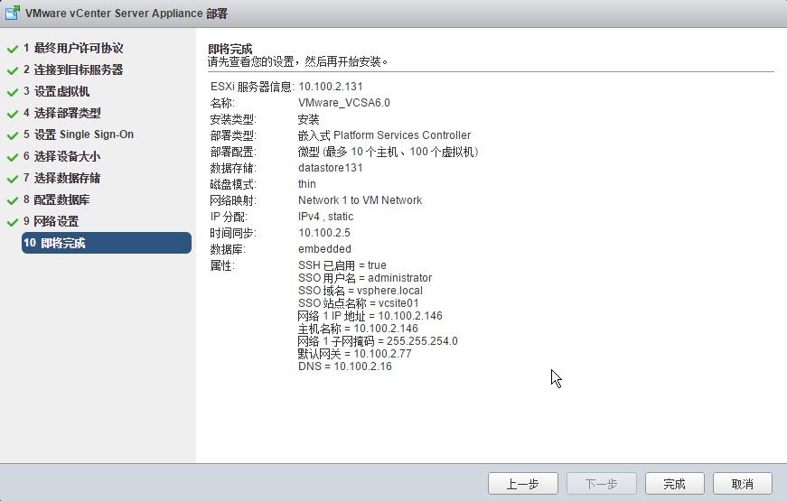Click DNS = 10.100.2.16 line
The height and width of the screenshot is (501, 787).
[x=345, y=366]
